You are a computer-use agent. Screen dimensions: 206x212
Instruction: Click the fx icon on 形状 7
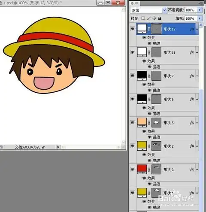pyautogui.click(x=192, y=76)
